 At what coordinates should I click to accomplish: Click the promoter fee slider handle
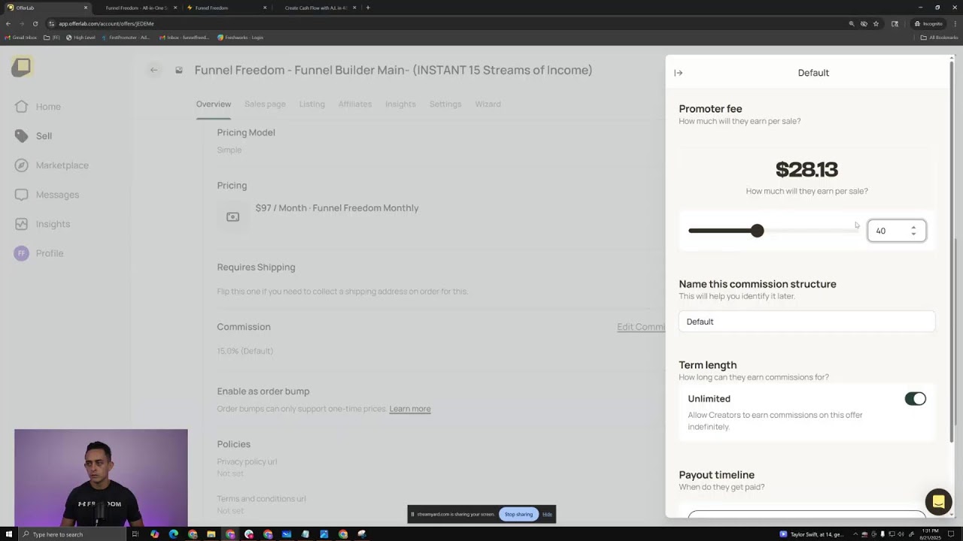[x=757, y=231]
